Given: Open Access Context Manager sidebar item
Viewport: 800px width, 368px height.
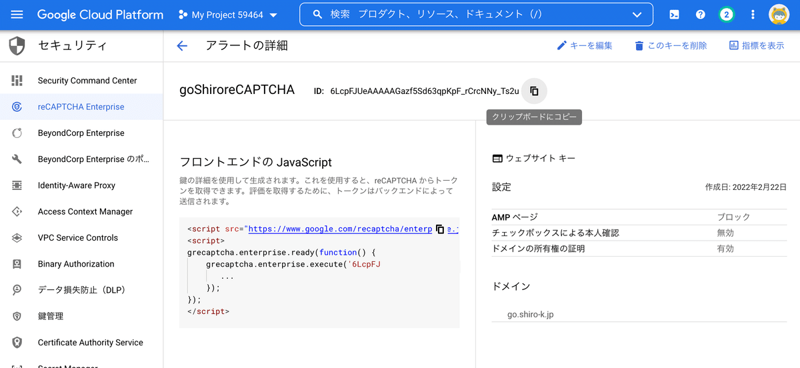Looking at the screenshot, I should point(81,211).
